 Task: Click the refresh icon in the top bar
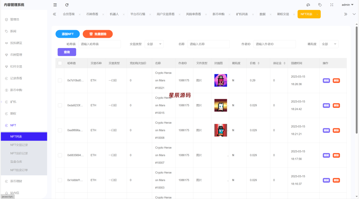(x=67, y=5)
